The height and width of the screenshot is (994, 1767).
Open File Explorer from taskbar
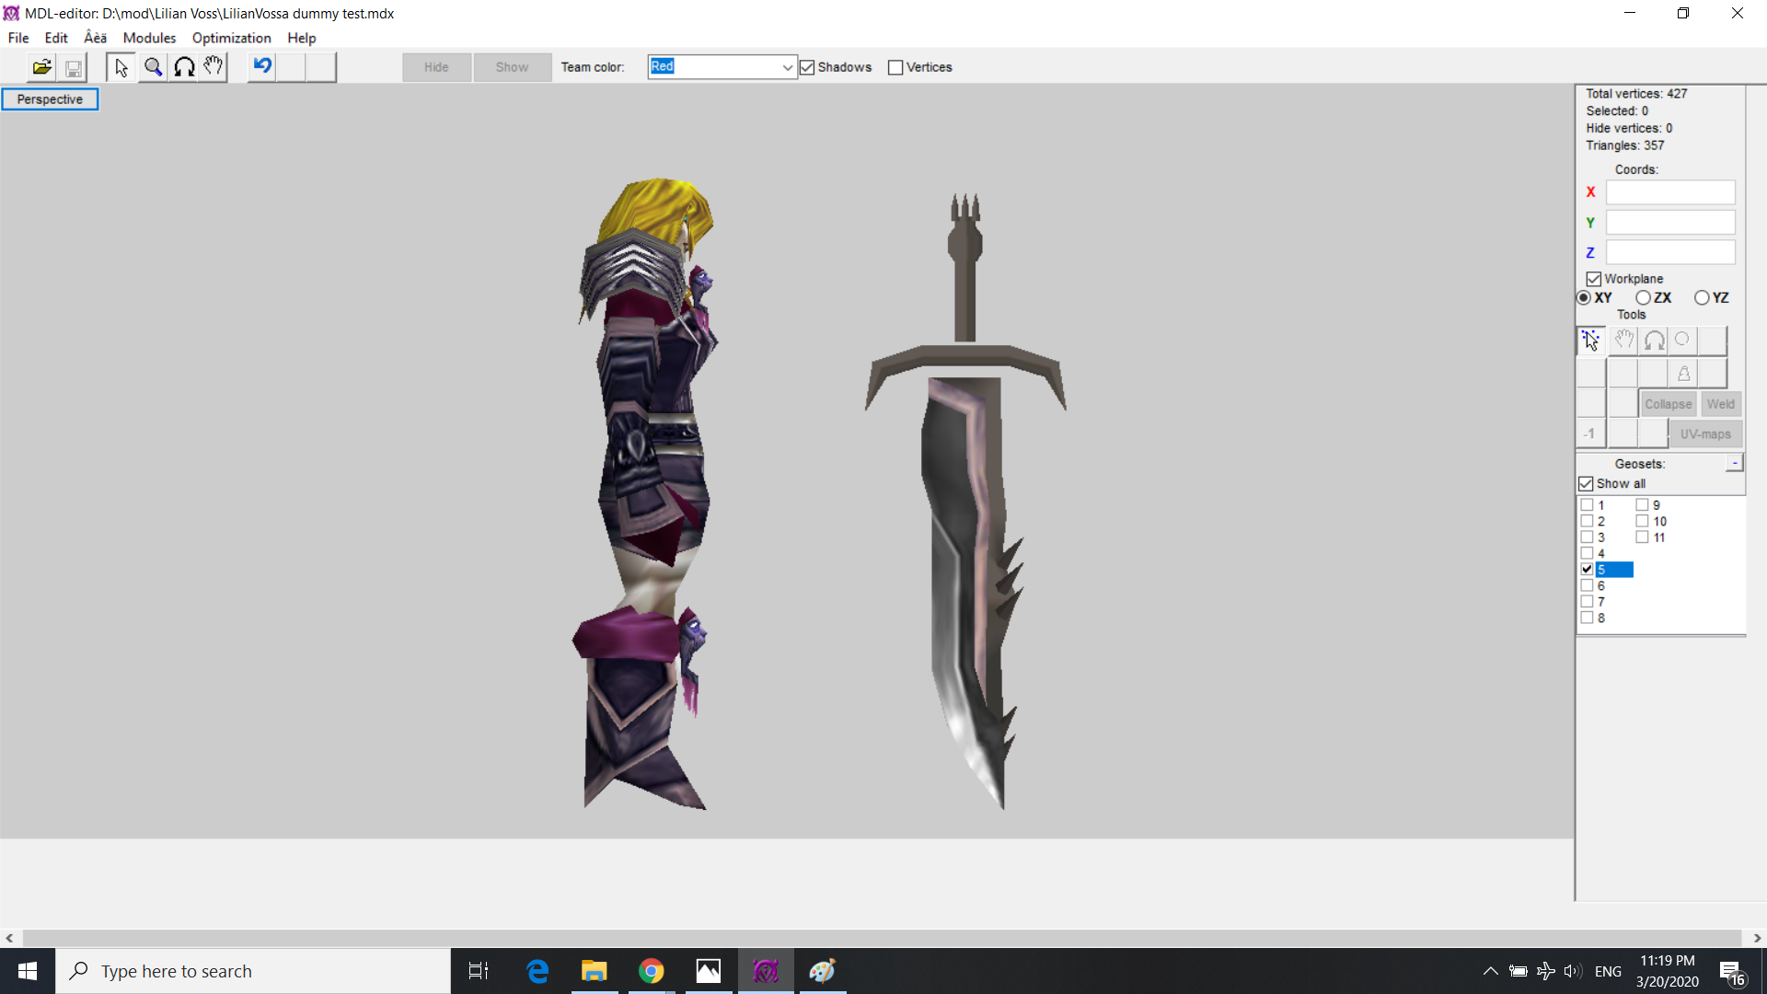coord(595,971)
